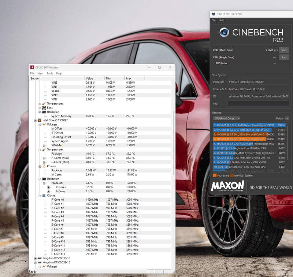Open the Help menu in Cinebench
This screenshot has width=293, height=277.
pos(222,20)
